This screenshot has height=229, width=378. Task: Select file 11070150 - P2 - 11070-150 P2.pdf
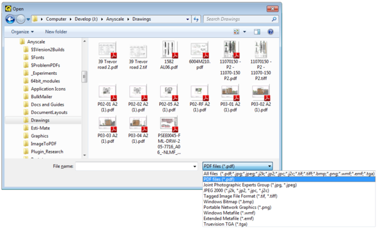230,60
